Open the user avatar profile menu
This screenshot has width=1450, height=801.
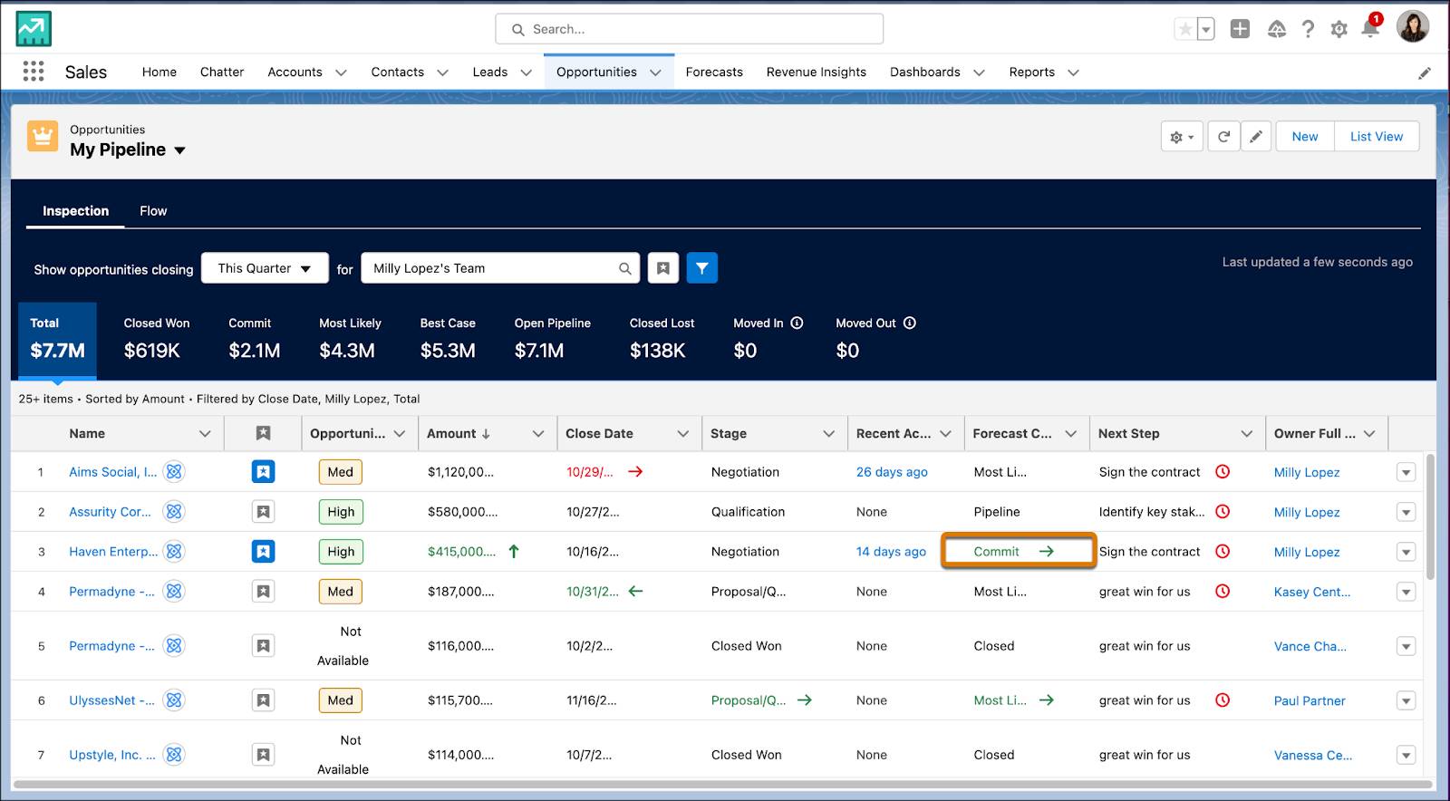pos(1412,27)
